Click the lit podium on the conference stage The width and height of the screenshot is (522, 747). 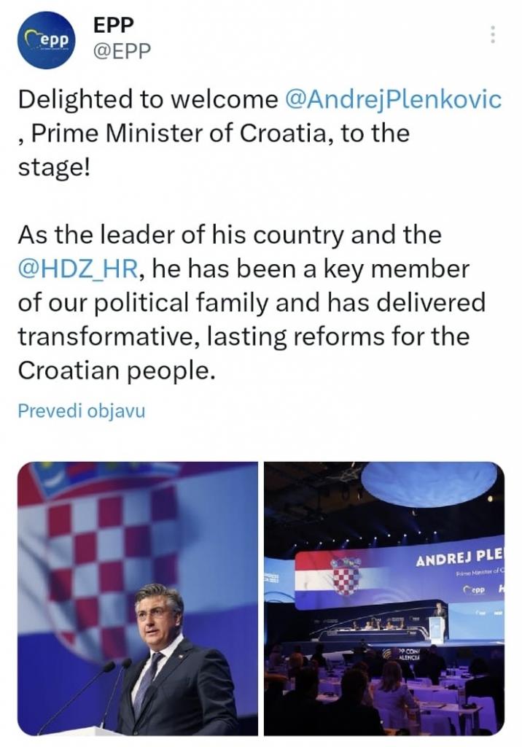click(x=437, y=628)
